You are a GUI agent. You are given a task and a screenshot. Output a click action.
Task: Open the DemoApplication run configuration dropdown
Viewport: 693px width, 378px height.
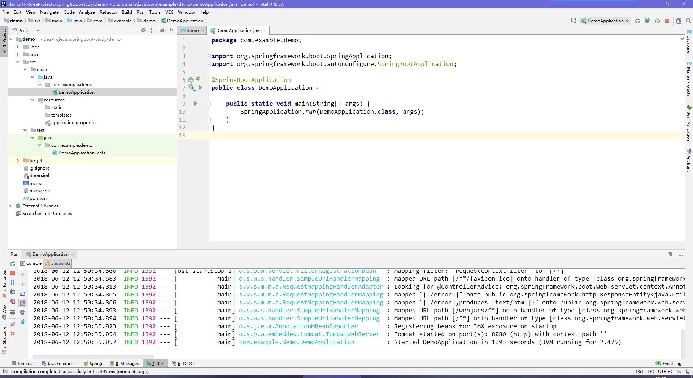tap(605, 21)
